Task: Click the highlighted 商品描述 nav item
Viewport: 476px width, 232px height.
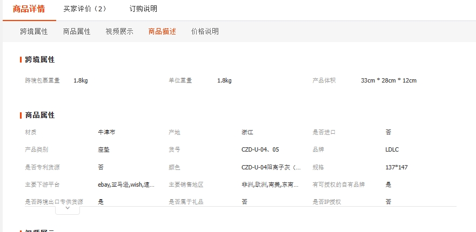Action: (162, 31)
